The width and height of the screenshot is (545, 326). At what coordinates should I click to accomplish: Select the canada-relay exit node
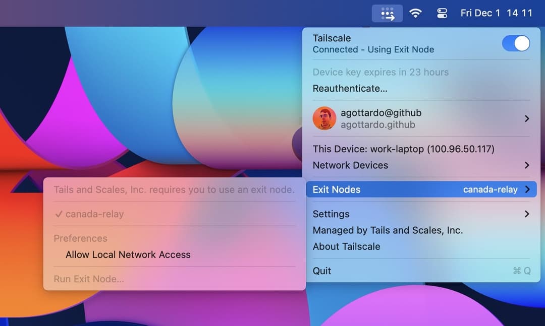(x=94, y=214)
